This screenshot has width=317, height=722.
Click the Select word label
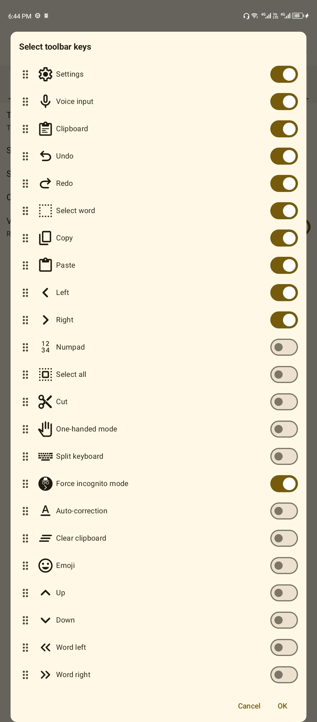pos(75,211)
